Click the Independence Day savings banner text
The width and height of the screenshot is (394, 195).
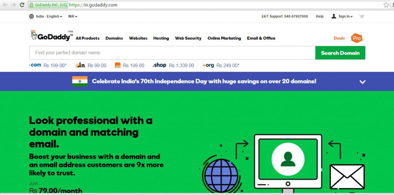click(204, 81)
